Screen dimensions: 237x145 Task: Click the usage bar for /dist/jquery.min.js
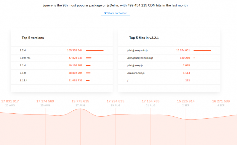[x=202, y=50]
